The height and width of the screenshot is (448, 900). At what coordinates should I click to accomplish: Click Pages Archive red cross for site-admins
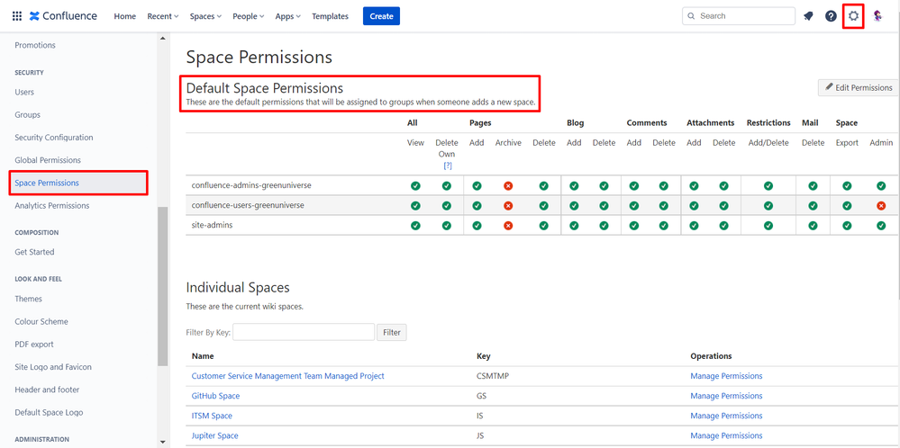[508, 226]
